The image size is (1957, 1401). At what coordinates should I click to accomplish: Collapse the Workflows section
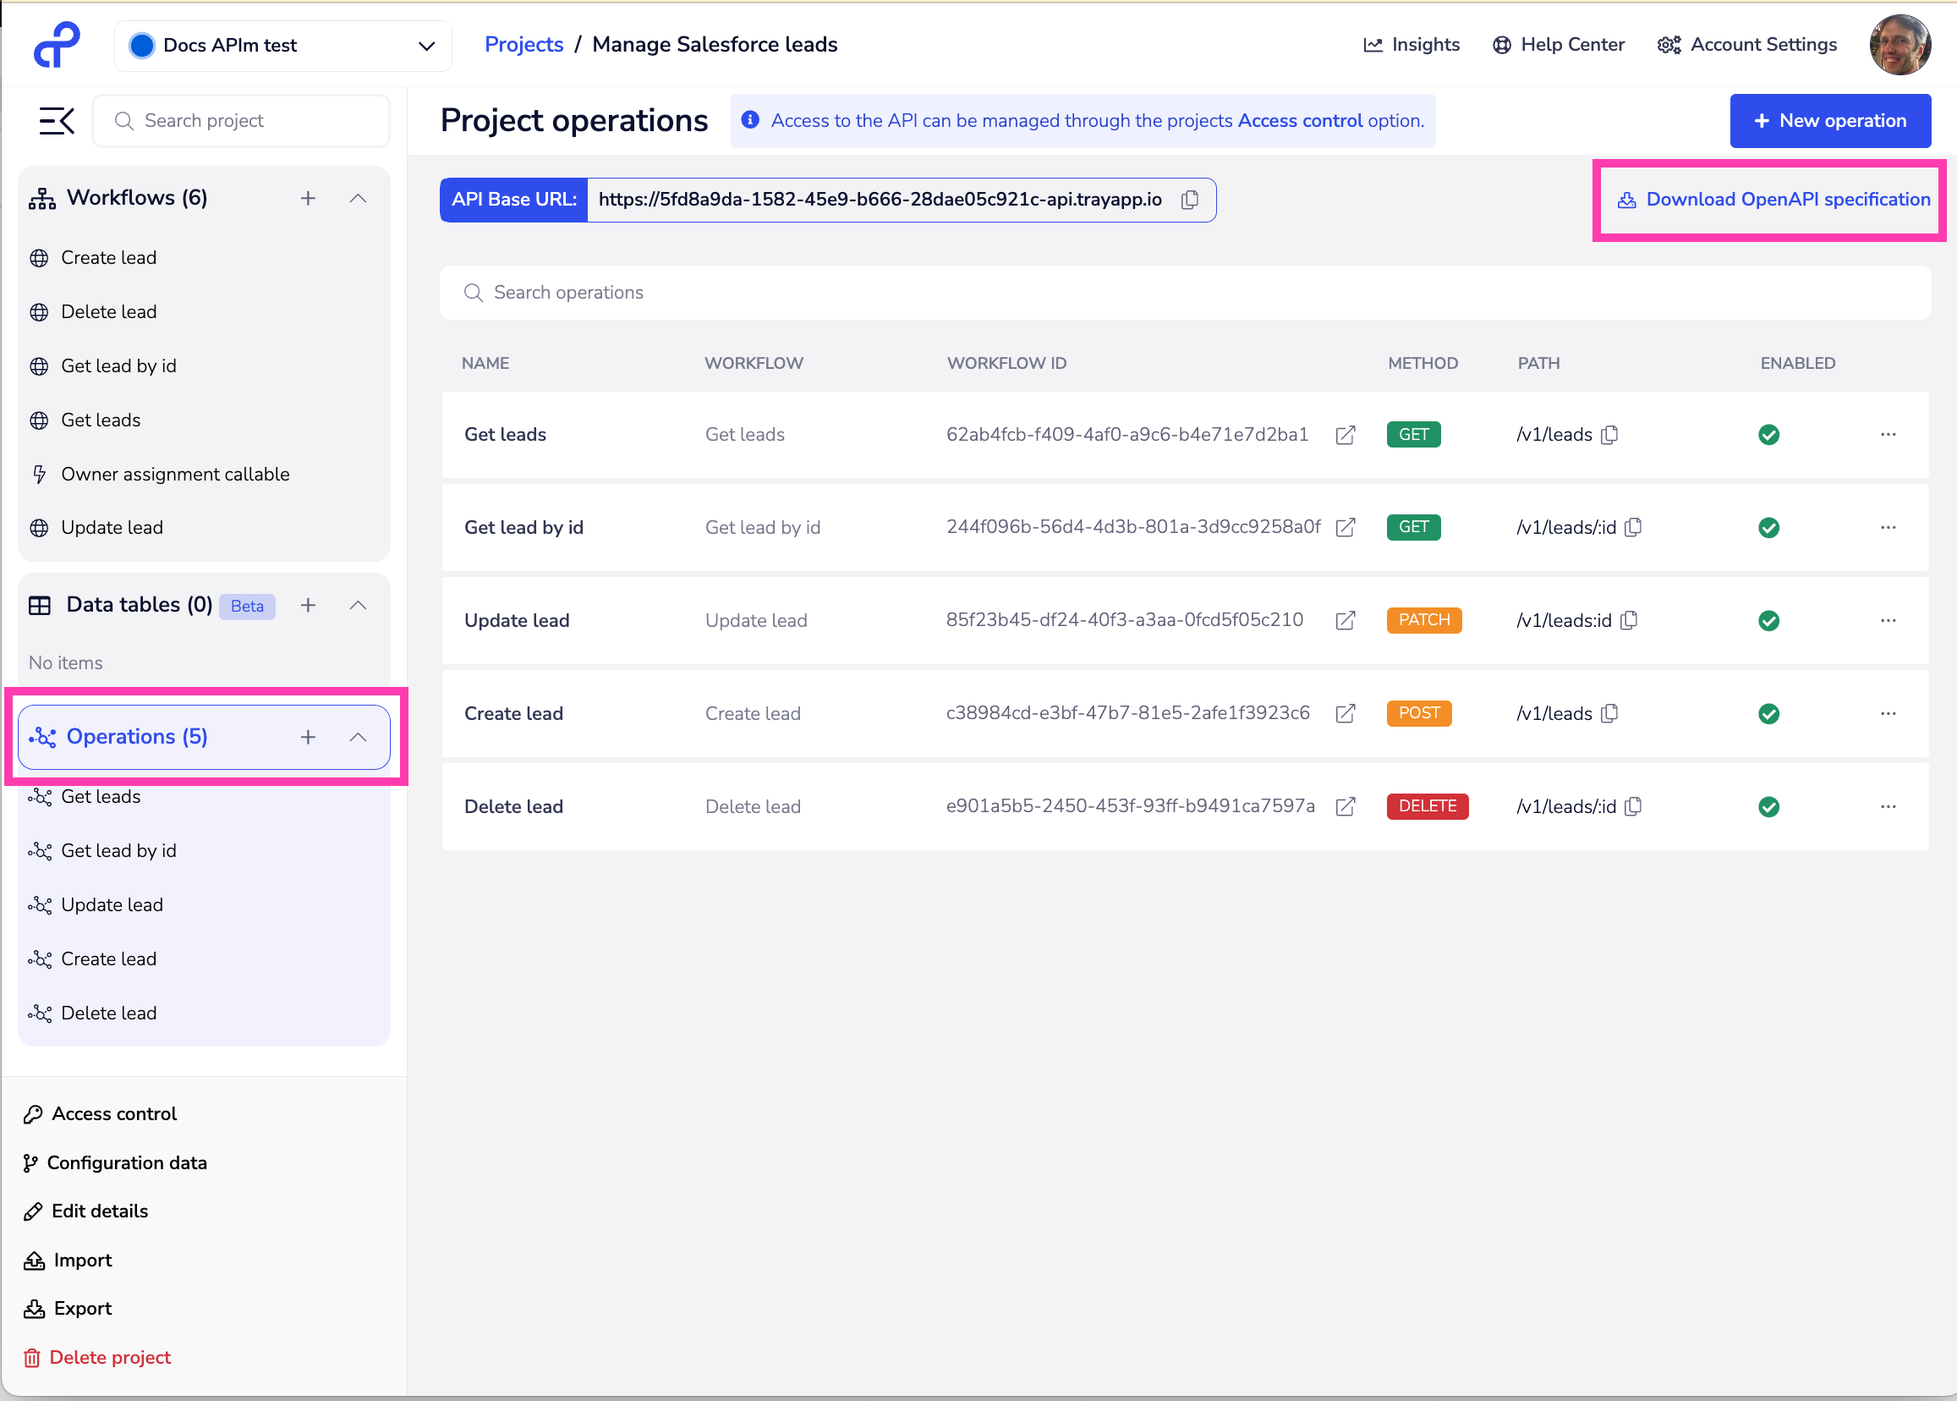click(358, 198)
